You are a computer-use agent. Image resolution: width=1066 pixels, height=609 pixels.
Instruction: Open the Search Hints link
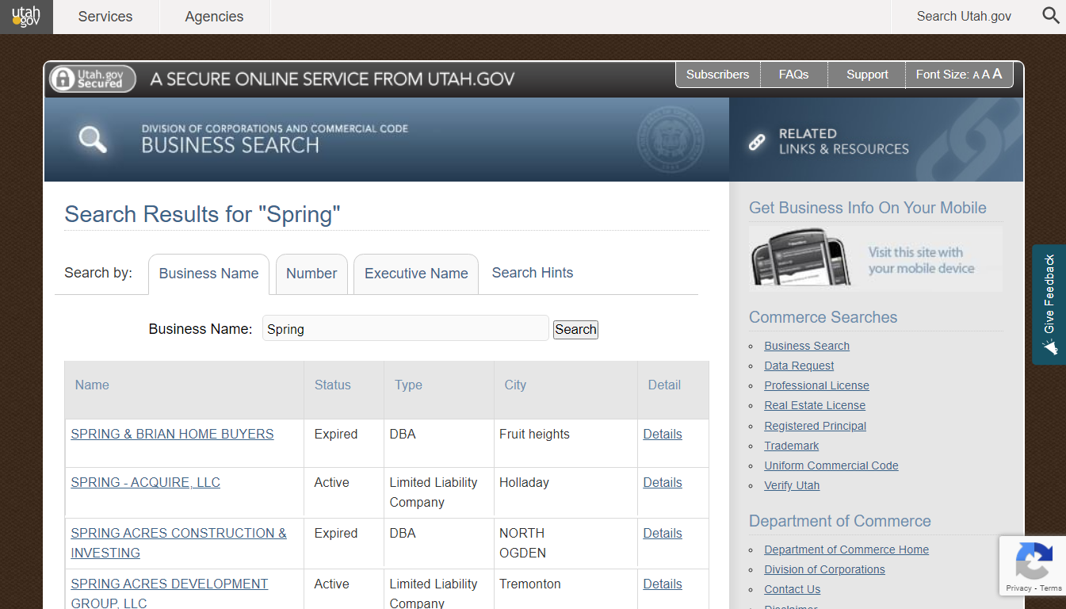[533, 273]
